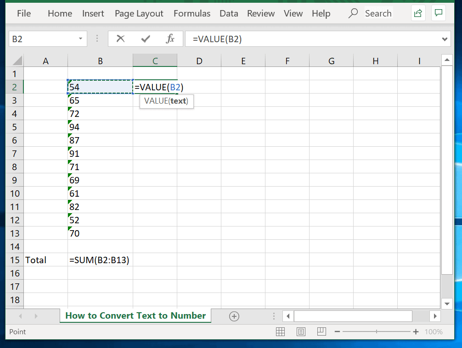Open the Data ribbon tab

[229, 13]
